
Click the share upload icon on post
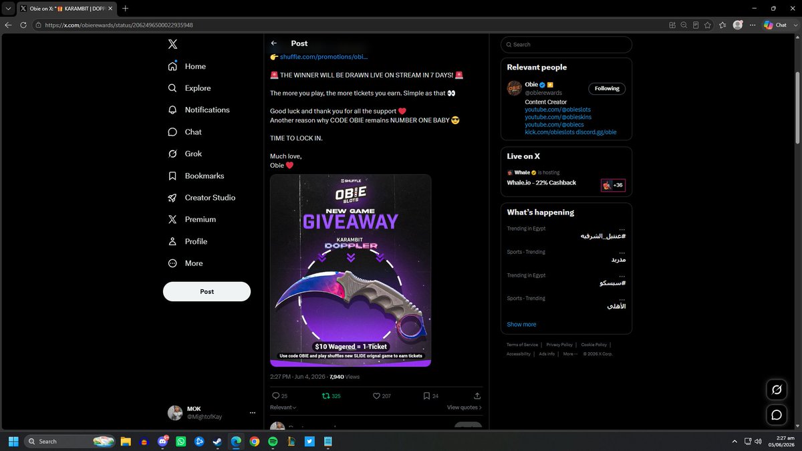[x=477, y=396]
